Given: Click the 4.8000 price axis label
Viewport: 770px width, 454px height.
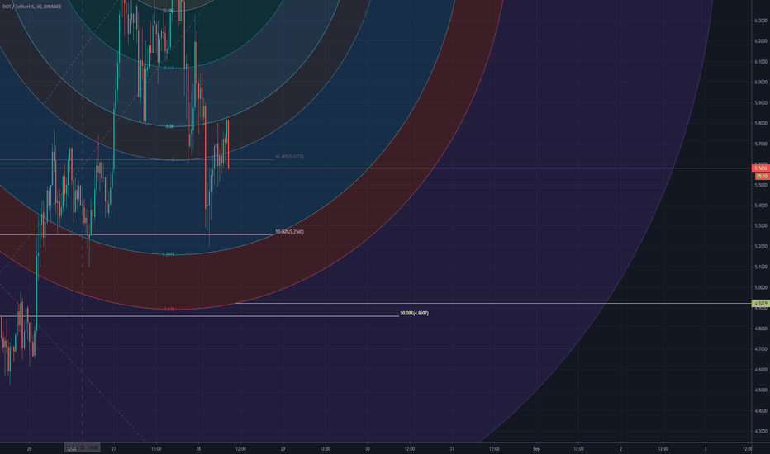Looking at the screenshot, I should pos(761,329).
